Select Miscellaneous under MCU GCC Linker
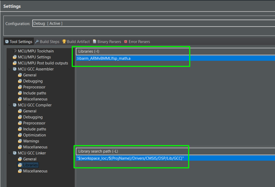This screenshot has height=187, width=275. (35, 171)
